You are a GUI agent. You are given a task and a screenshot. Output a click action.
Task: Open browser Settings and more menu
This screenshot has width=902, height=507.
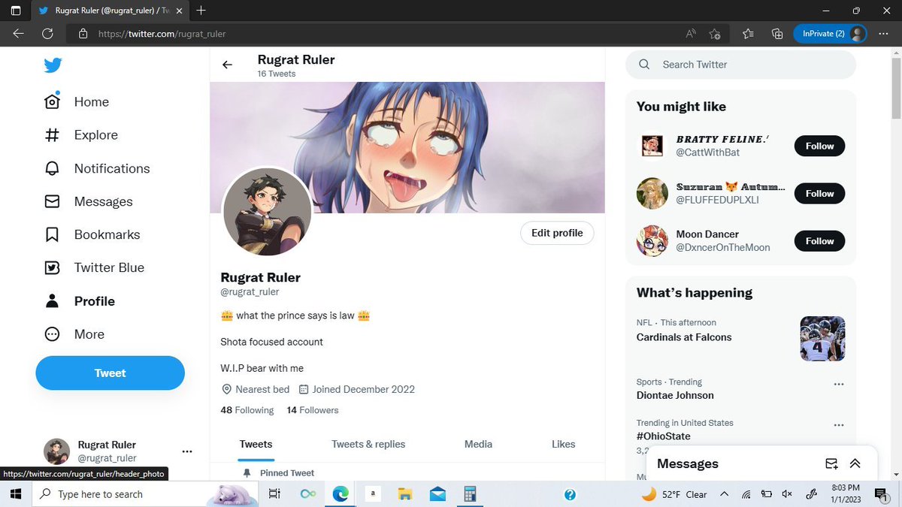click(883, 34)
